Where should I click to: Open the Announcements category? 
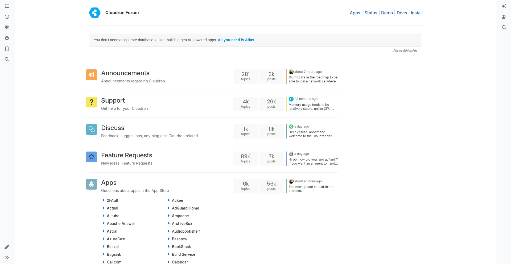pyautogui.click(x=125, y=73)
